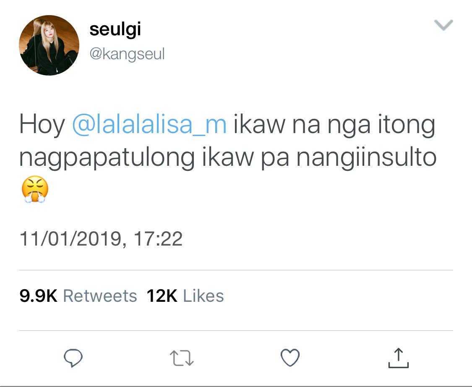This screenshot has width=472, height=387.
Task: Open the mentioned @lalalalisa_m profile
Action: [x=149, y=125]
